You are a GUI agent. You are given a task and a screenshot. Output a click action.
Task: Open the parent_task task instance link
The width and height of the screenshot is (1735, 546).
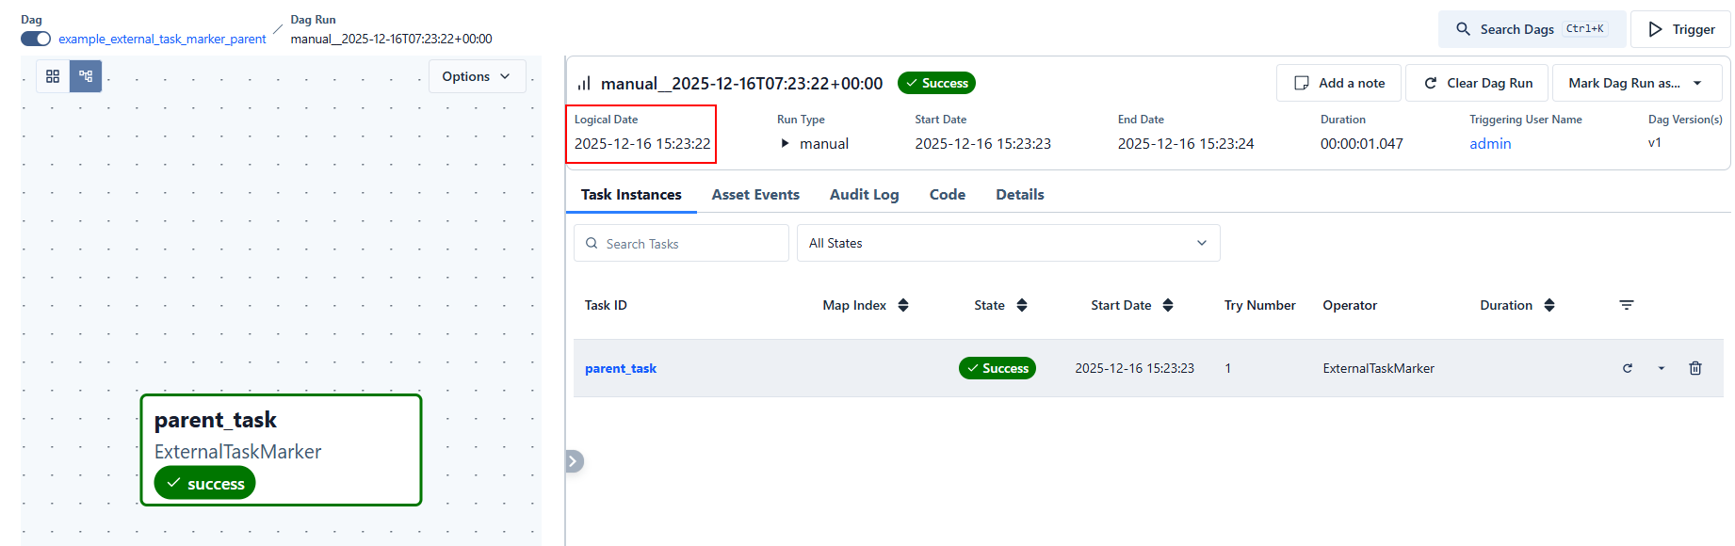621,368
